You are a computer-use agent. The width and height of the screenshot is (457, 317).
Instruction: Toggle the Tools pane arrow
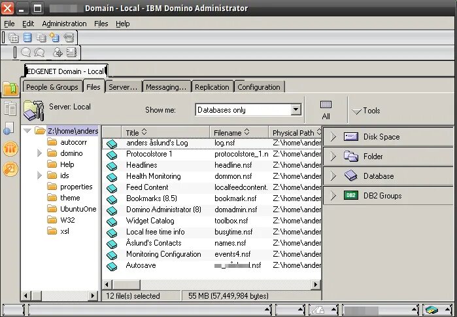point(357,111)
